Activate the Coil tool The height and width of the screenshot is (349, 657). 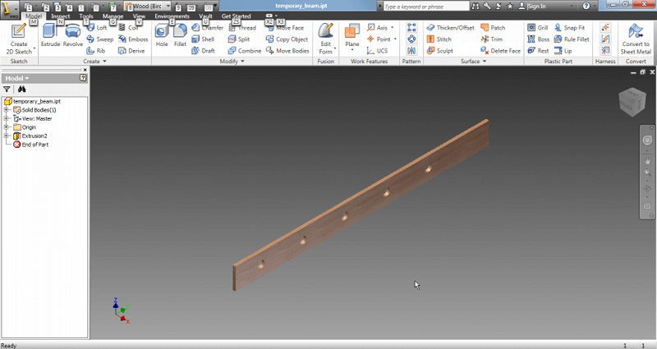click(128, 28)
